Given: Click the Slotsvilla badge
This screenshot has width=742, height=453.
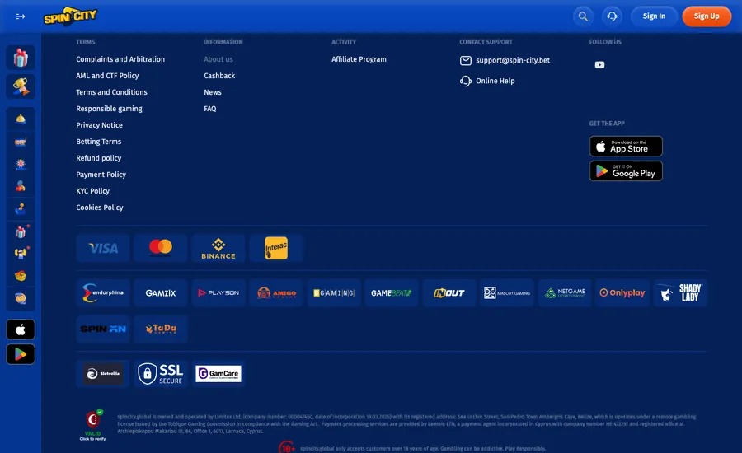Looking at the screenshot, I should [103, 374].
